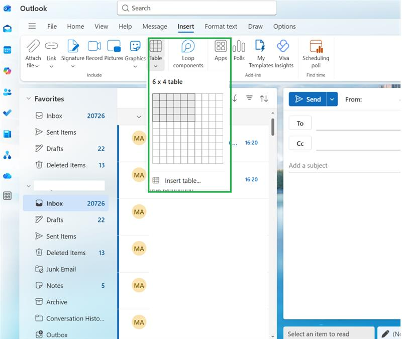Open the Apps add-in button

(x=221, y=51)
